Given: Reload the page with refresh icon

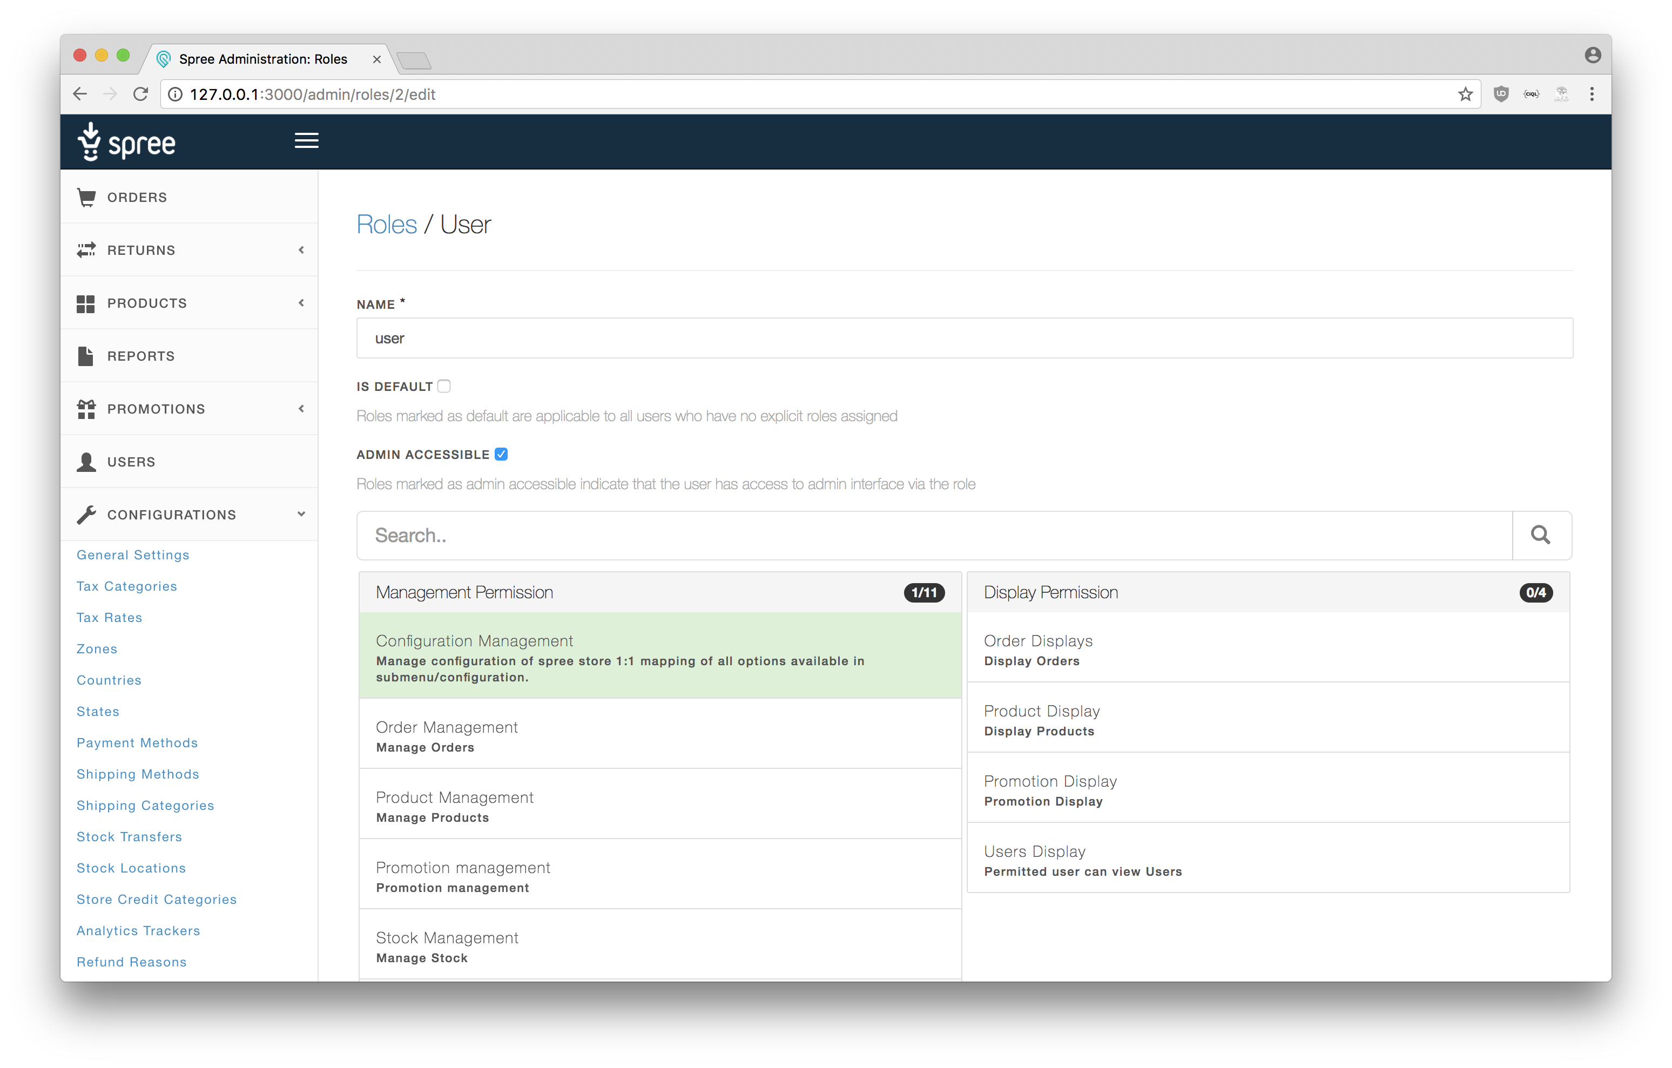Looking at the screenshot, I should (x=141, y=94).
